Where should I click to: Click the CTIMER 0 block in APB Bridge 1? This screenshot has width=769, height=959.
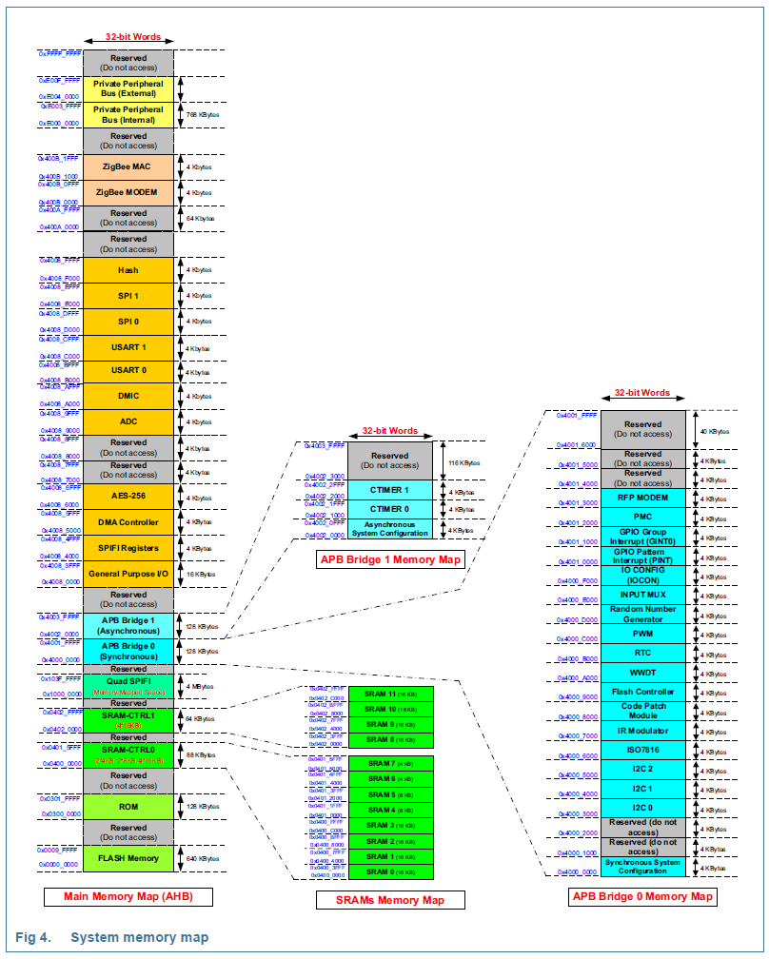tap(390, 511)
